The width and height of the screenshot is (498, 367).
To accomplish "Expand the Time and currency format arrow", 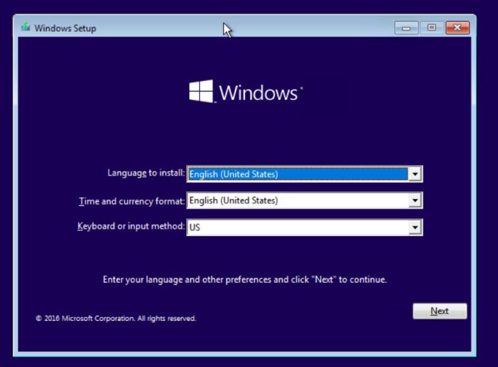I will [415, 201].
